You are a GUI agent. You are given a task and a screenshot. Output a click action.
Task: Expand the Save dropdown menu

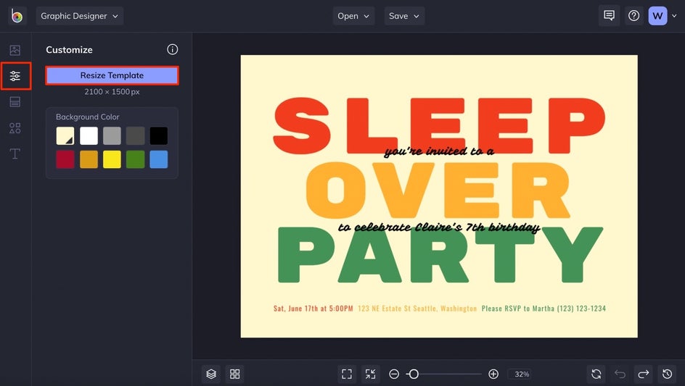pyautogui.click(x=404, y=16)
